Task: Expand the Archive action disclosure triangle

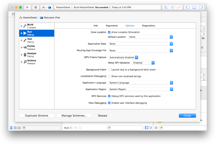Action: 21,62
